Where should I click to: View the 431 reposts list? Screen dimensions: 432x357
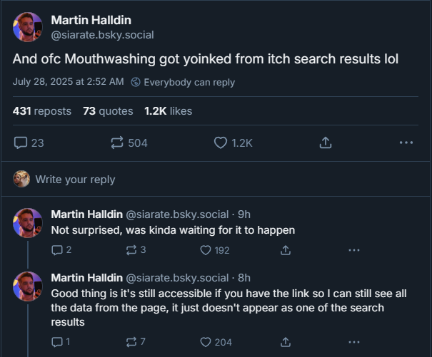(42, 111)
